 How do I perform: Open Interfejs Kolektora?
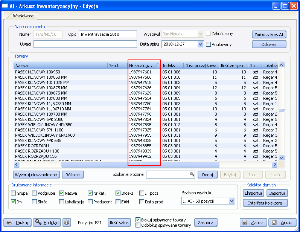pyautogui.click(x=265, y=203)
